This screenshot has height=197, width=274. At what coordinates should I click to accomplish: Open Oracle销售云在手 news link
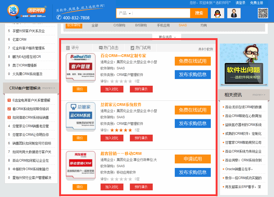tap(239, 169)
